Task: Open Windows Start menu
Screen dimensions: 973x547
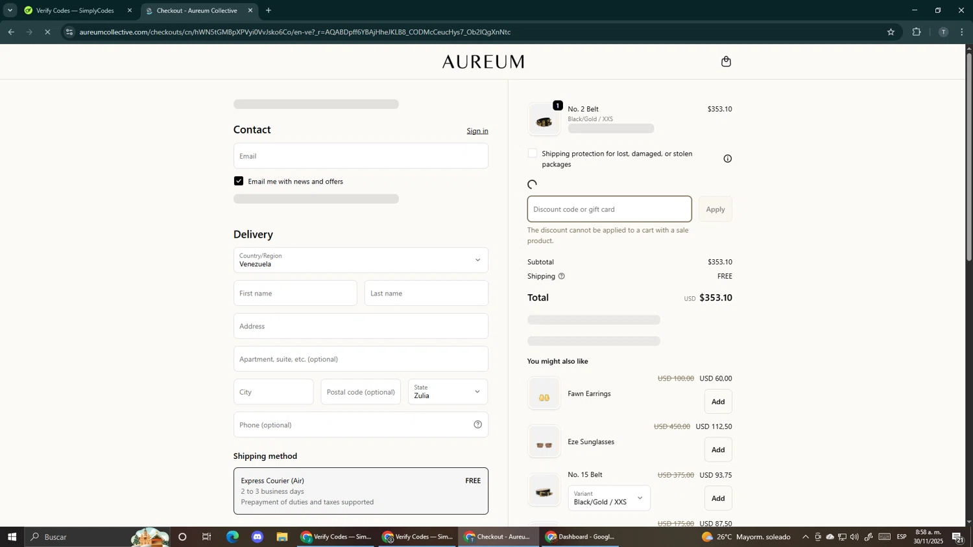Action: (x=12, y=537)
